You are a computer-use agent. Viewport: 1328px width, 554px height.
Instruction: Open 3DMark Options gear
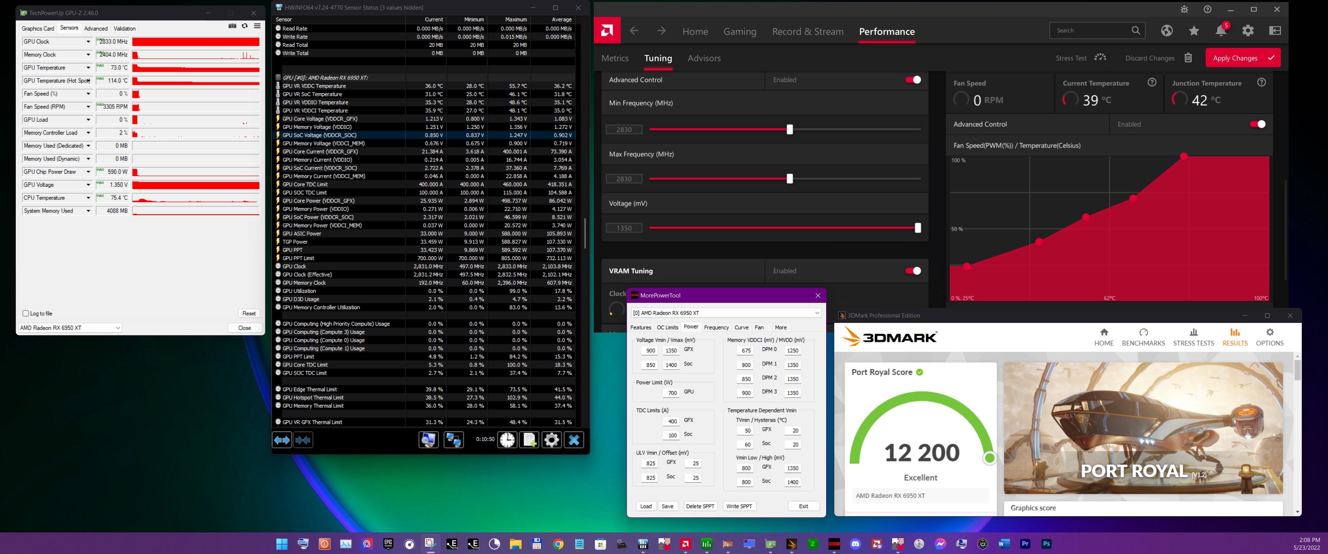click(x=1270, y=336)
